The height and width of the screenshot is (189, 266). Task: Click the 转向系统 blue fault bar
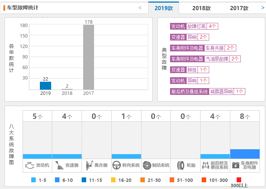click(x=126, y=156)
